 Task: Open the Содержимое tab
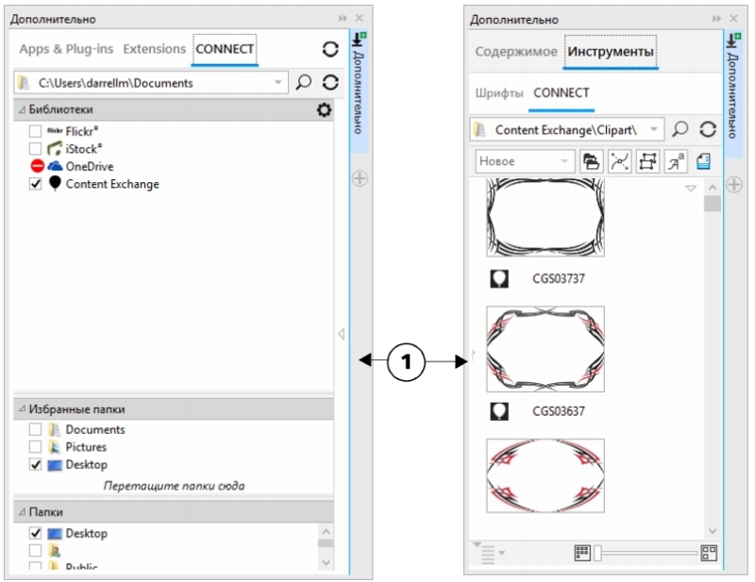(515, 52)
